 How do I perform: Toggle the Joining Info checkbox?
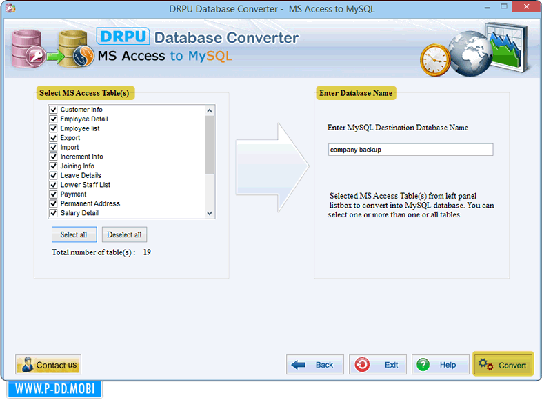[53, 166]
